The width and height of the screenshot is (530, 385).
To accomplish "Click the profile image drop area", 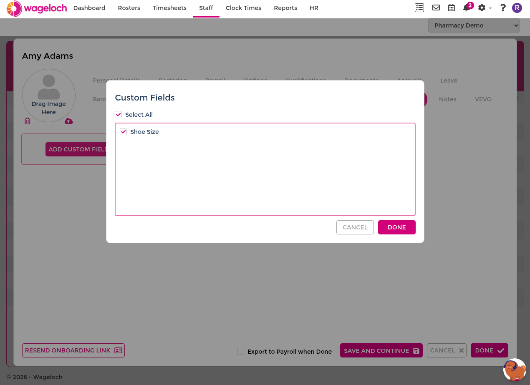I will pos(49,96).
